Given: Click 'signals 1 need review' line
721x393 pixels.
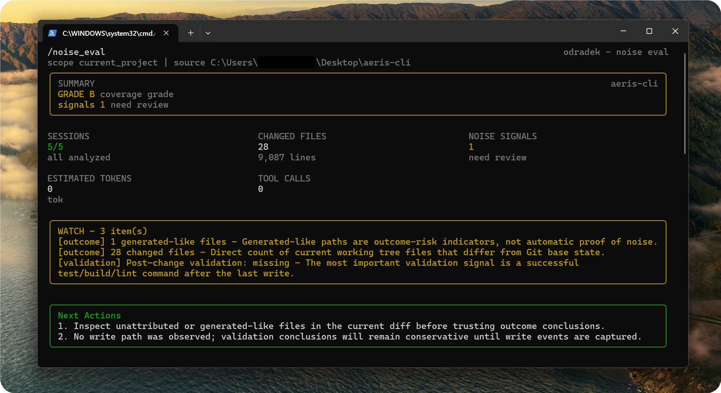Looking at the screenshot, I should click(113, 105).
